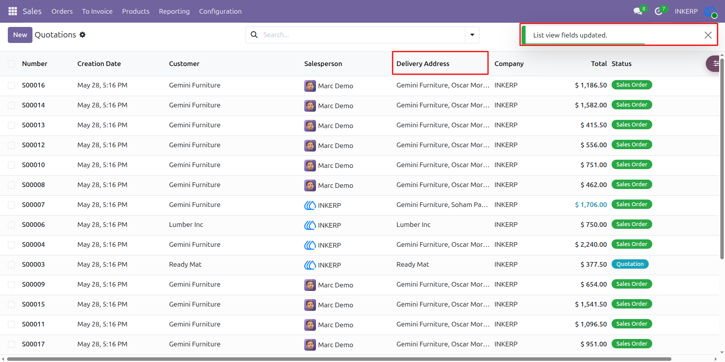Click the horizontal scrollbar at the bottom
Viewport: 725px width, 362px height.
point(339,359)
